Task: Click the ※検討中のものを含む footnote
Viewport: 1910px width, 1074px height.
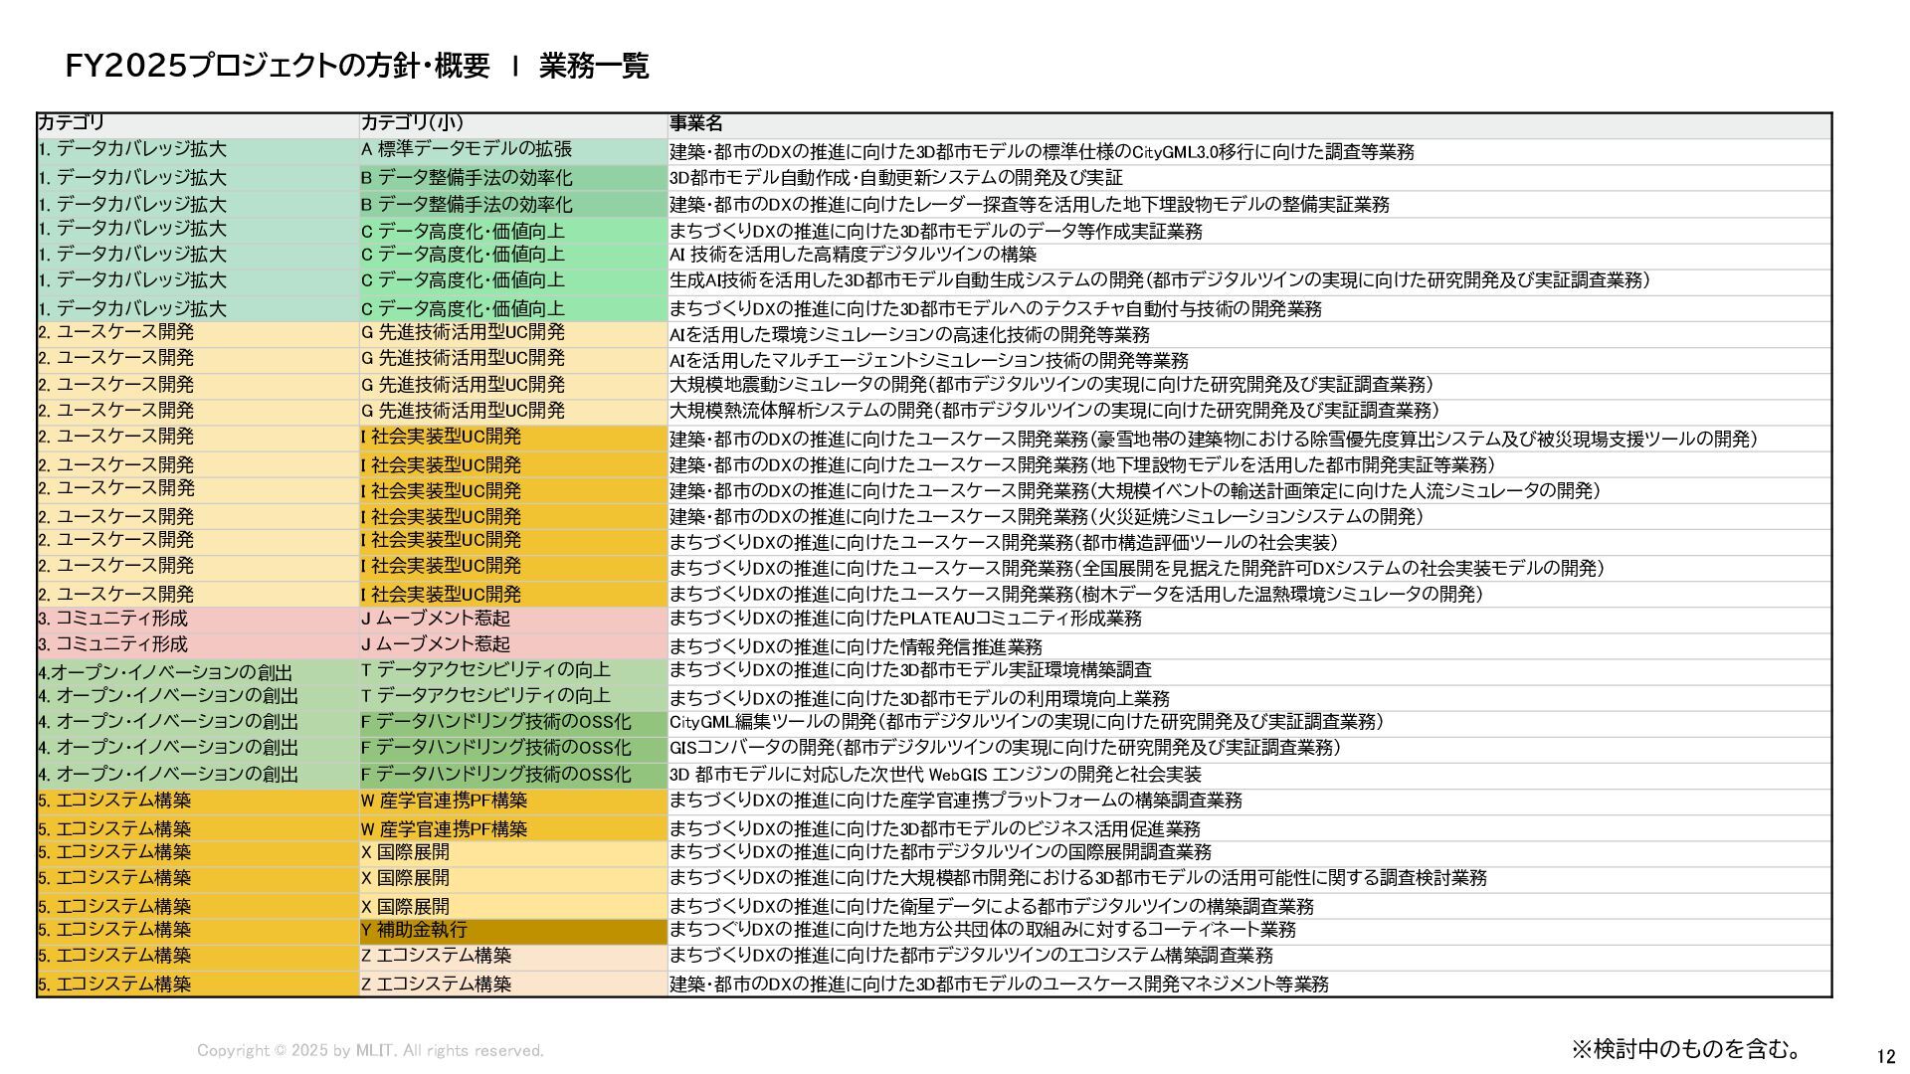Action: 1686,1049
